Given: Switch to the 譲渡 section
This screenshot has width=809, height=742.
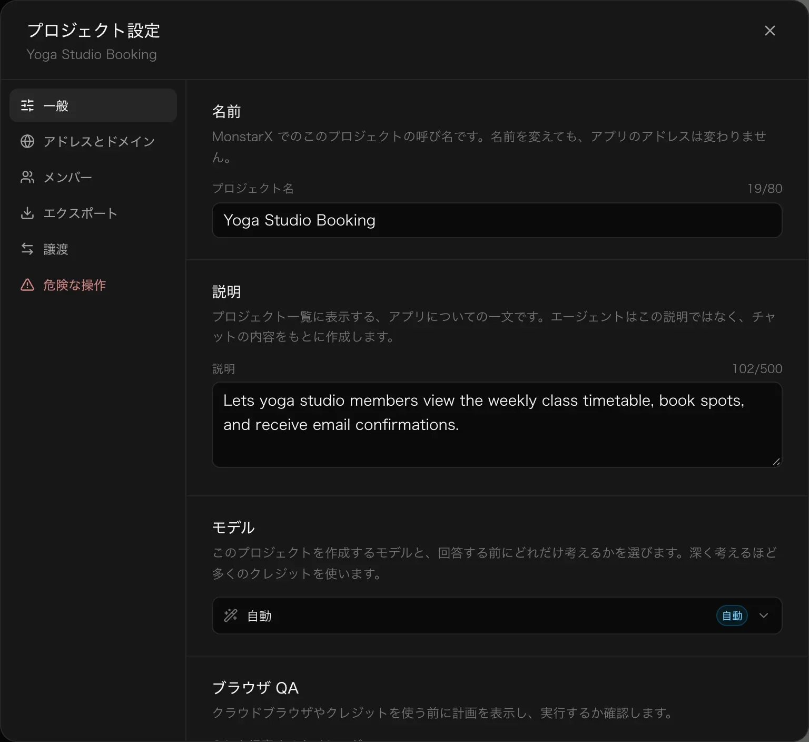Looking at the screenshot, I should pyautogui.click(x=93, y=249).
